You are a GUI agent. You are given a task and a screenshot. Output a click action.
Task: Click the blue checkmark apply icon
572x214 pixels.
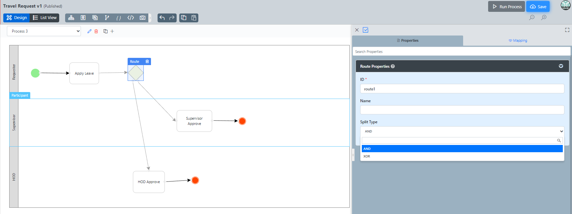pos(365,30)
